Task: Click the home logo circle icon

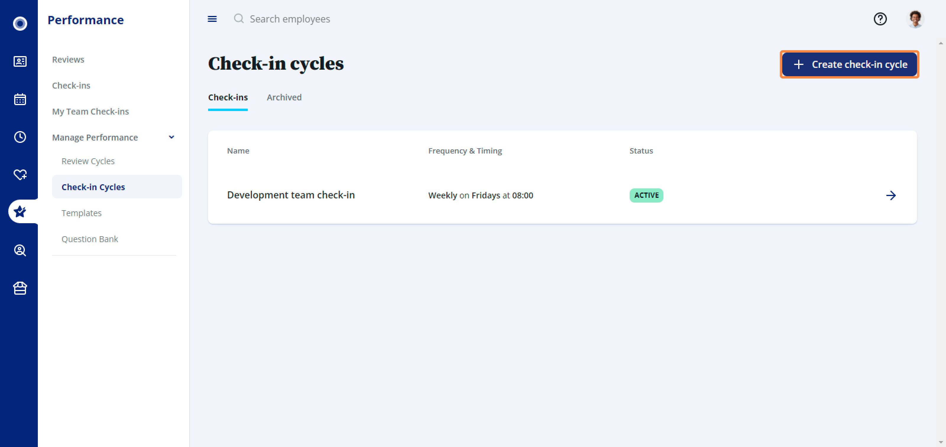Action: pyautogui.click(x=20, y=23)
